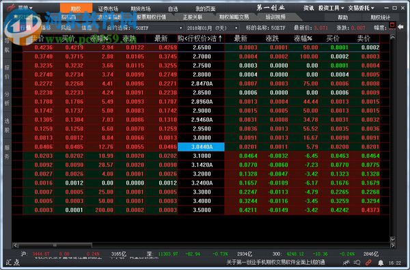410x270 pixels.
Task: Sort by the 购<行权价>沽 column header
Action: (200, 39)
